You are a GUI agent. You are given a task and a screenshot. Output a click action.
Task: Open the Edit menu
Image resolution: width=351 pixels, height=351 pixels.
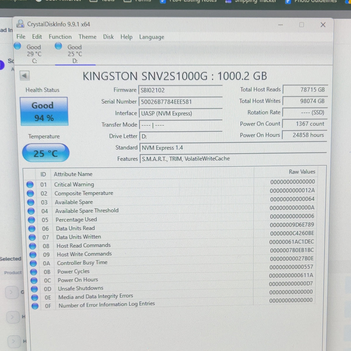[37, 37]
